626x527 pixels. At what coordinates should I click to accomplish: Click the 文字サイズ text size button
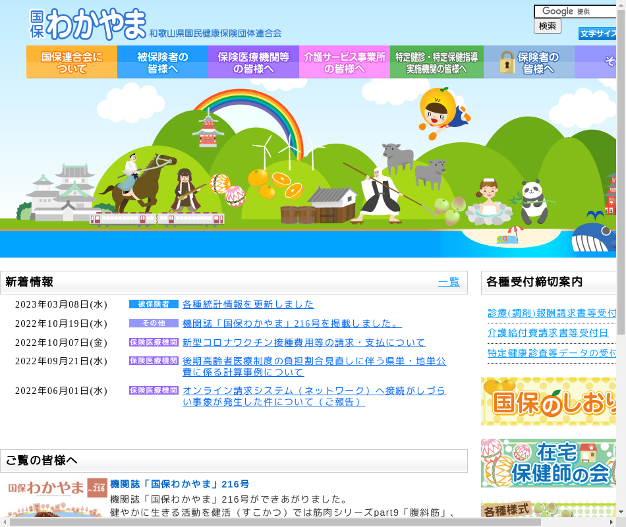(597, 34)
